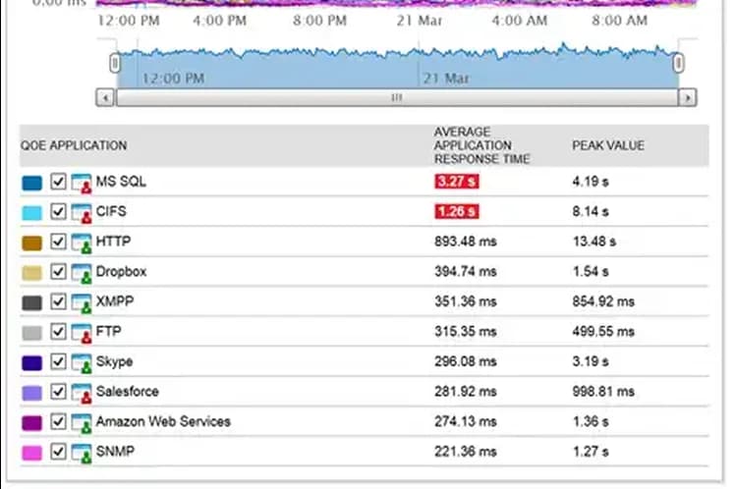734x489 pixels.
Task: Click the SNMP pink color swatch
Action: tap(31, 453)
